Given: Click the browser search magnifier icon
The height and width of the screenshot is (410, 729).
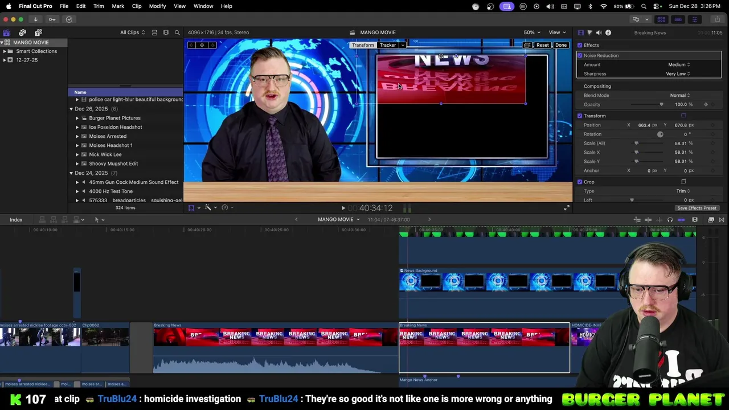Looking at the screenshot, I should [177, 32].
